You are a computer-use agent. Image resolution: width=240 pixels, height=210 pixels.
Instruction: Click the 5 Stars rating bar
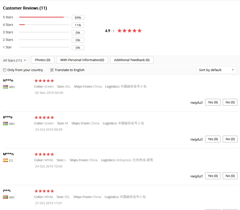coord(44,17)
